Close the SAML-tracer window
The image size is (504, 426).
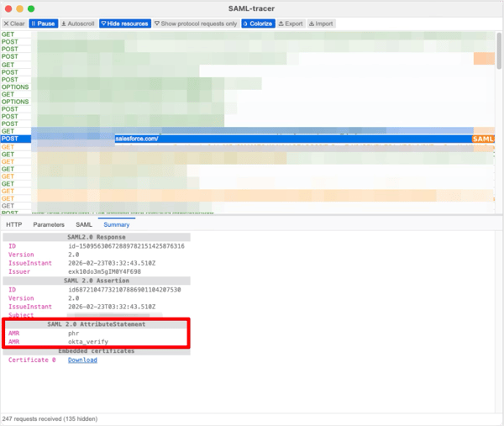(x=8, y=8)
